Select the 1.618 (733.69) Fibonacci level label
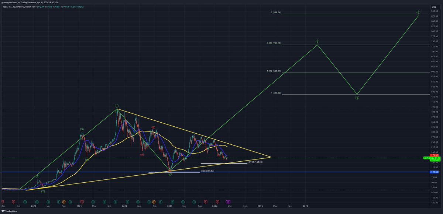The width and height of the screenshot is (443, 214). pyautogui.click(x=274, y=43)
